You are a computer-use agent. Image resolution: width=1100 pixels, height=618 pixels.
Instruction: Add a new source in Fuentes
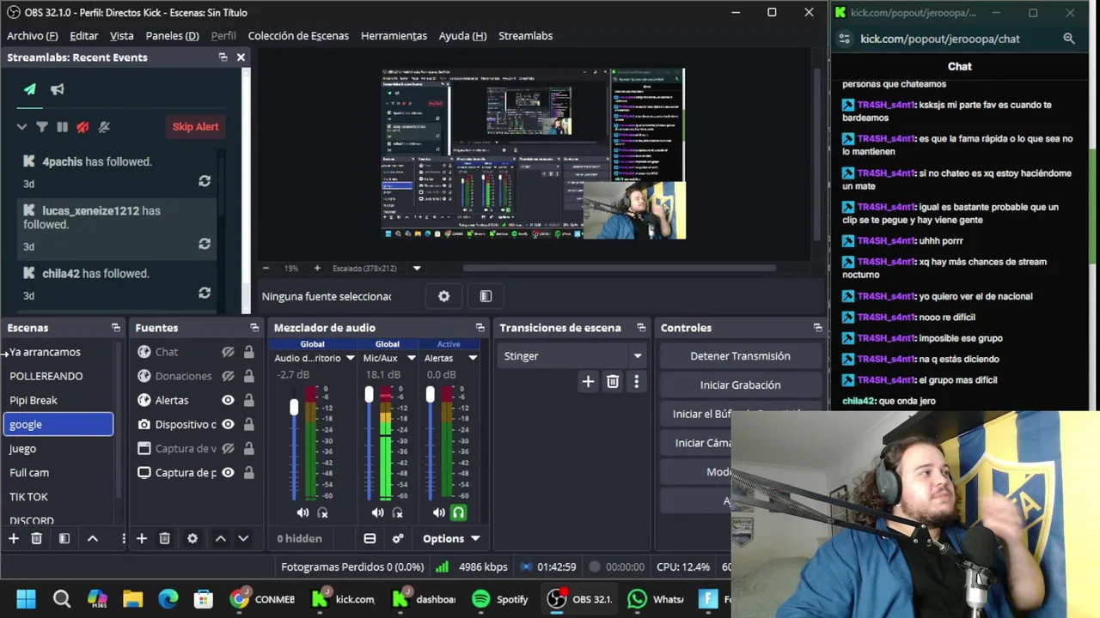[x=142, y=538]
